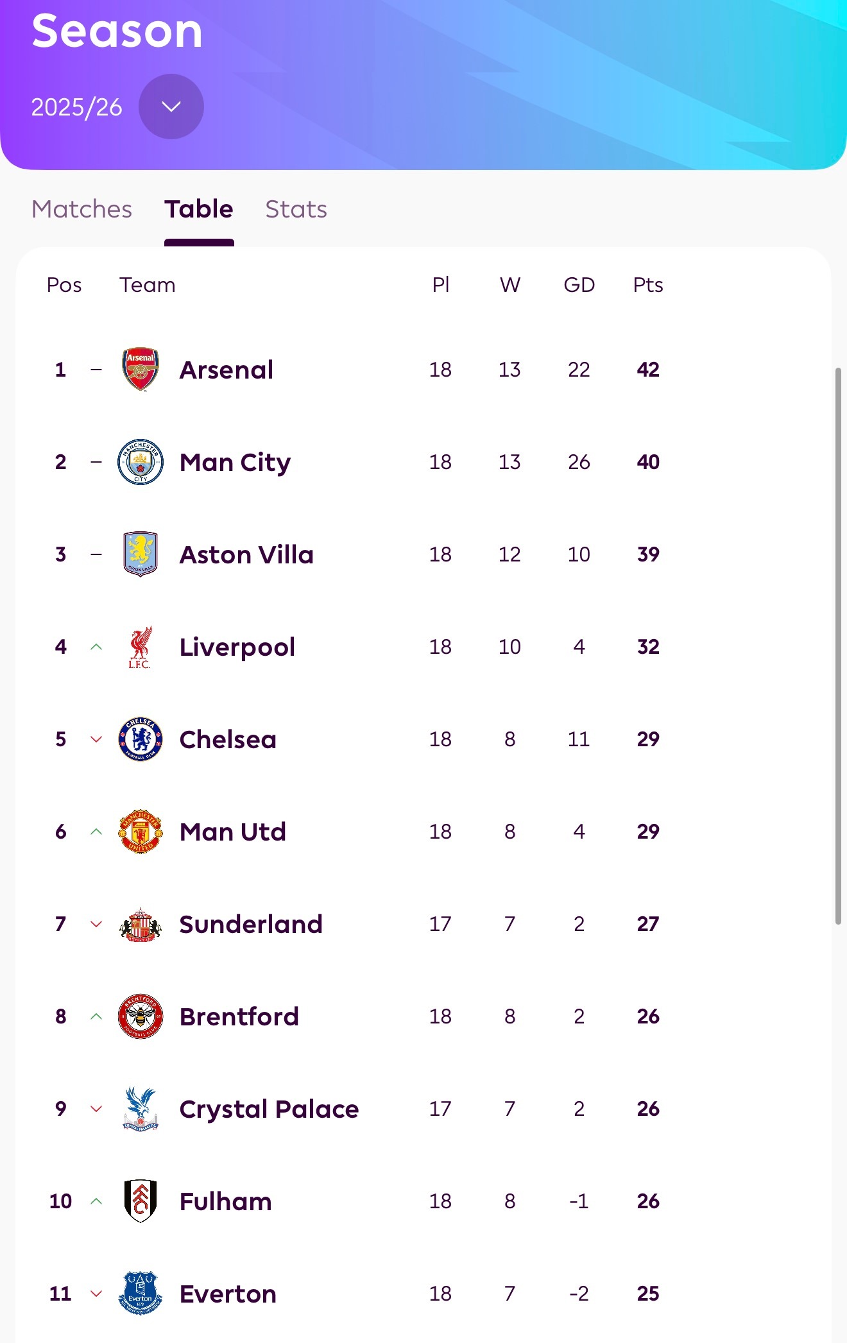Click the Sunderland club crest
The image size is (847, 1343).
point(141,924)
